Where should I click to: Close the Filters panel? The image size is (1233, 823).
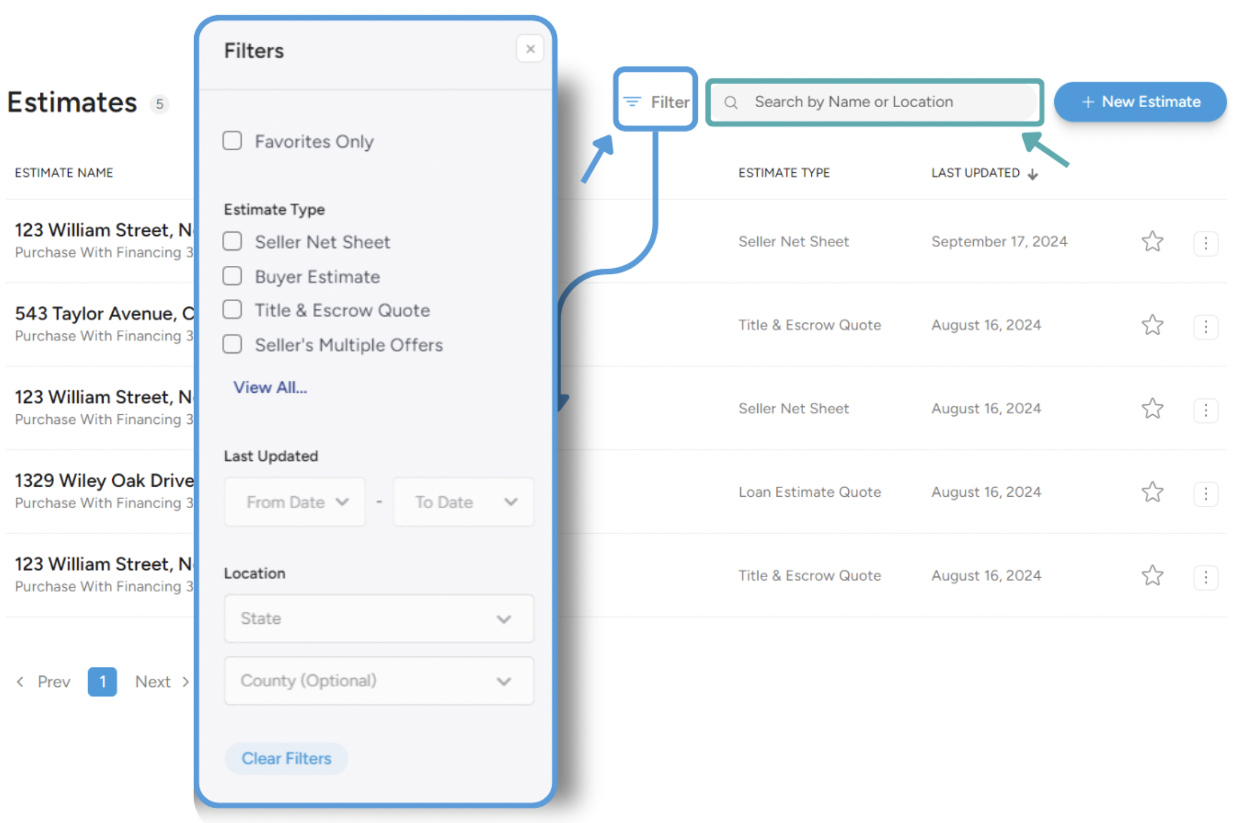[x=529, y=49]
